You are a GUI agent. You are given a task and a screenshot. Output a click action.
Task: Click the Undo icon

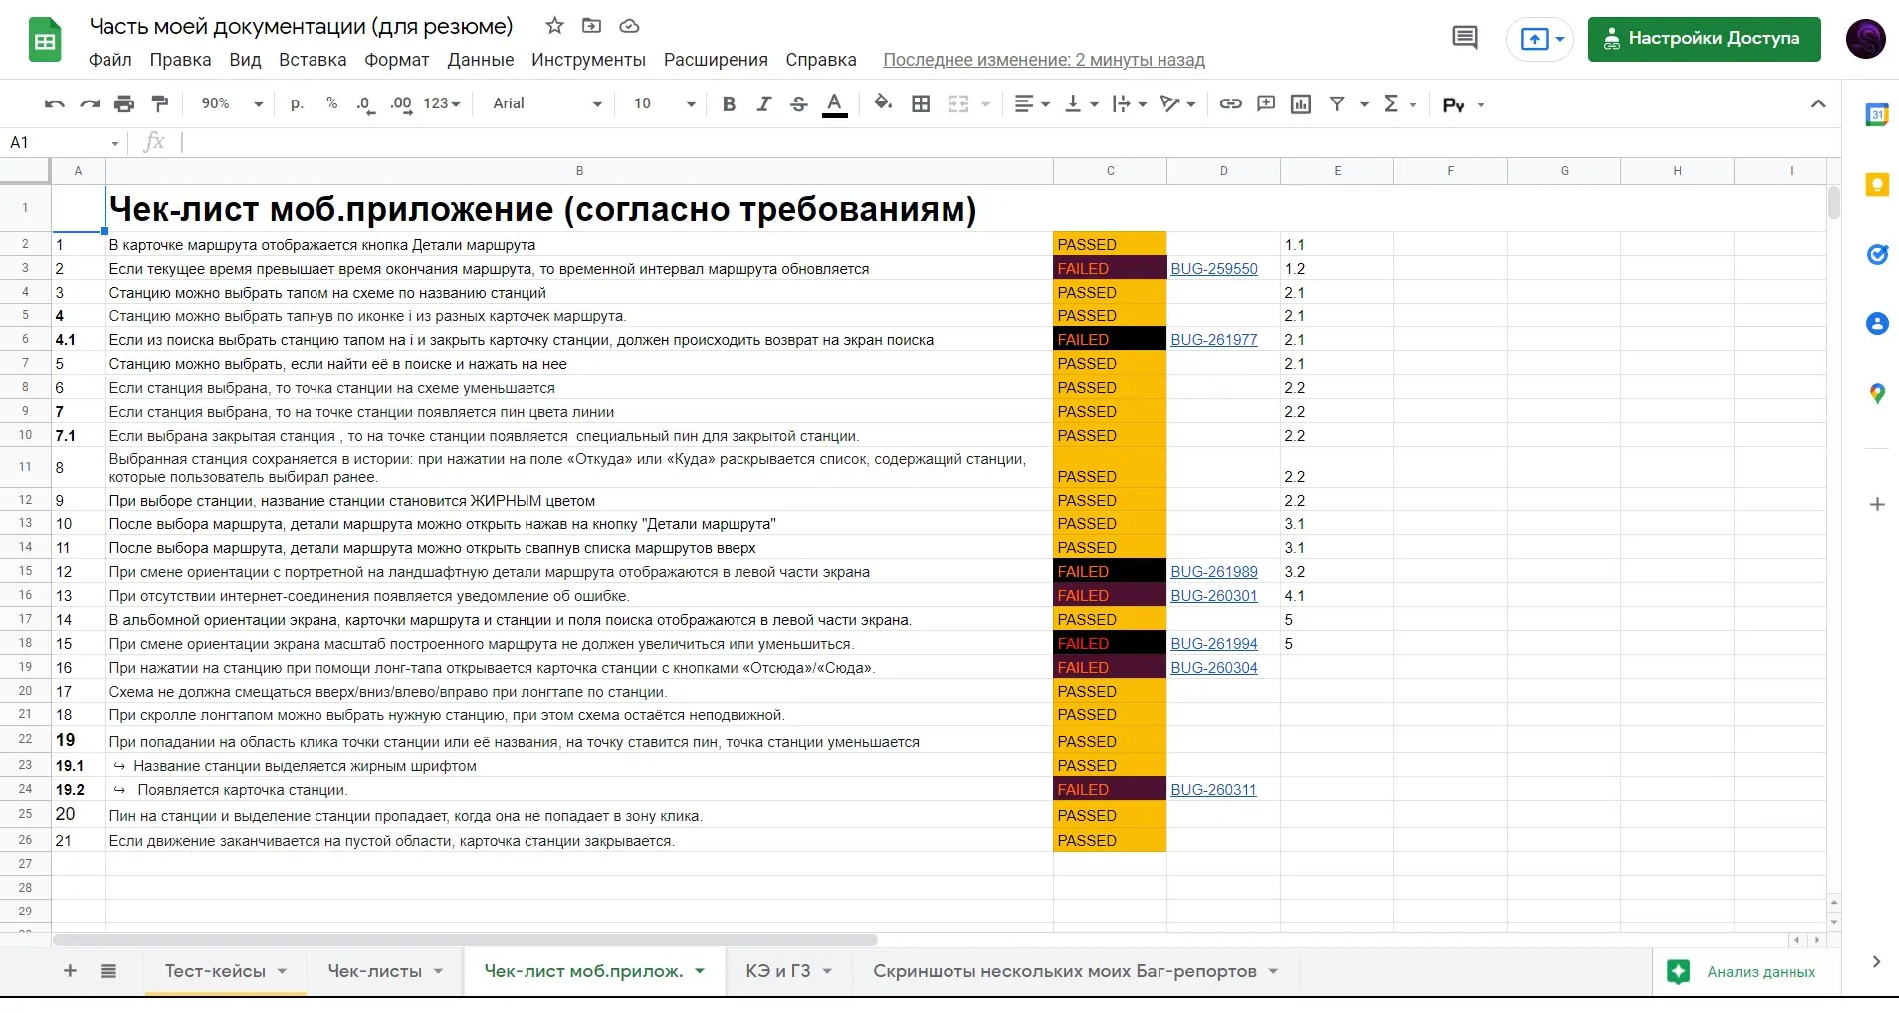(55, 104)
